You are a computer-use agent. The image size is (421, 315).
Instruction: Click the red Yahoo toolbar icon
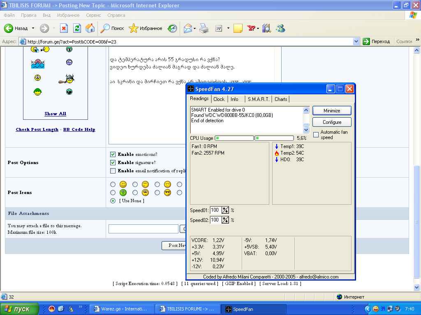[251, 28]
